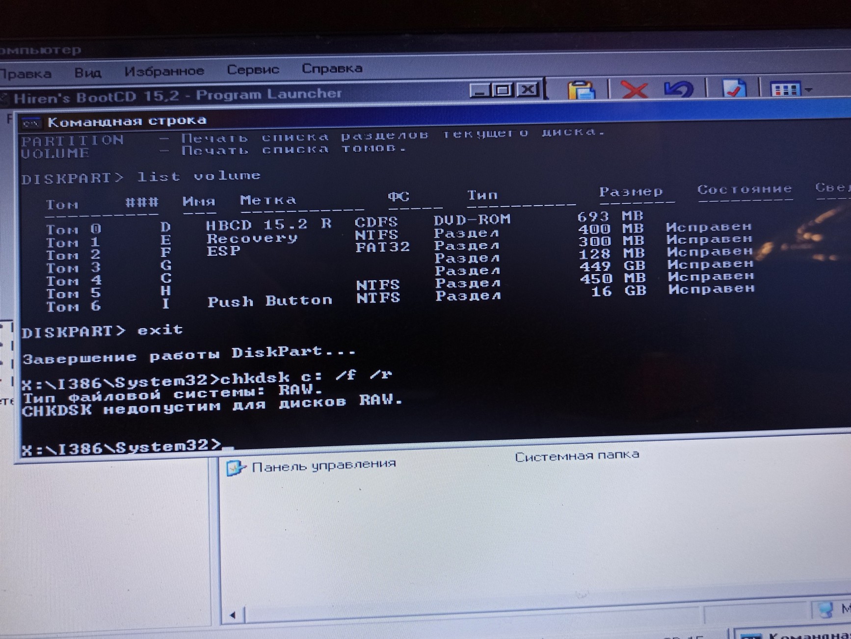Click the red X Delete toolbar icon

point(634,90)
